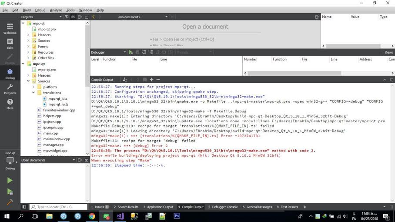Expand Resources folder

(x=28, y=52)
